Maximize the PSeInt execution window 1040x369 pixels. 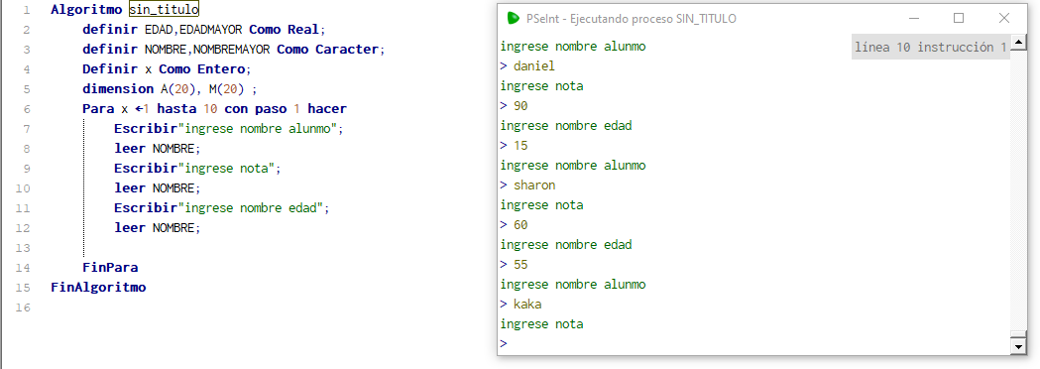[959, 18]
